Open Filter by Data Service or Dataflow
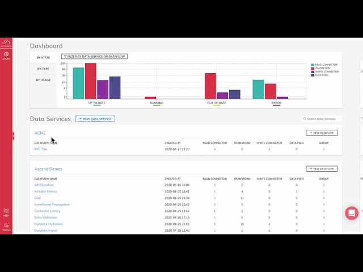 pyautogui.click(x=95, y=57)
